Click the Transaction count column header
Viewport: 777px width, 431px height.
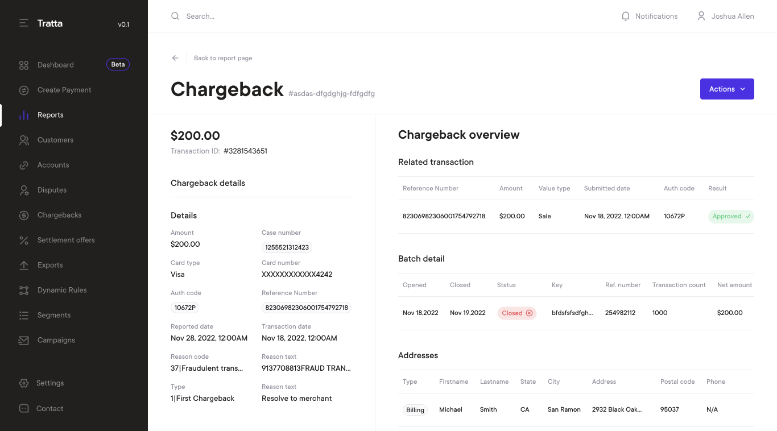point(679,285)
